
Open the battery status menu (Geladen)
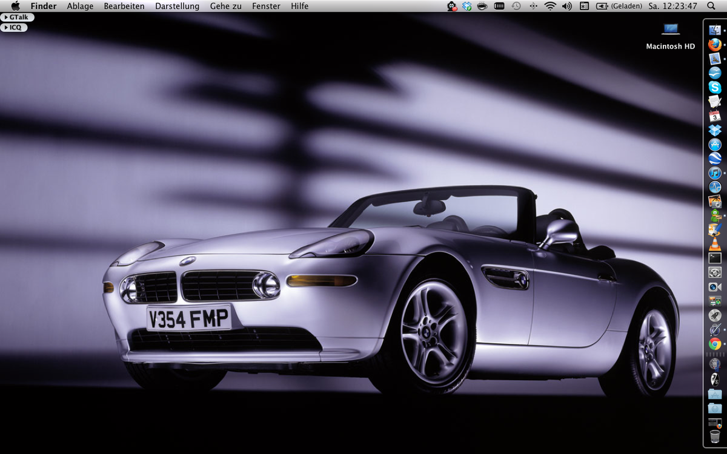[619, 6]
